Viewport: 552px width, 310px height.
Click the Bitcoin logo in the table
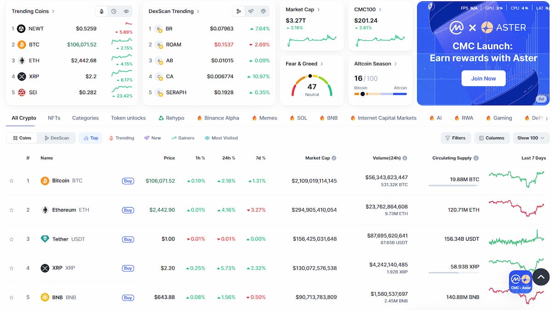45,181
